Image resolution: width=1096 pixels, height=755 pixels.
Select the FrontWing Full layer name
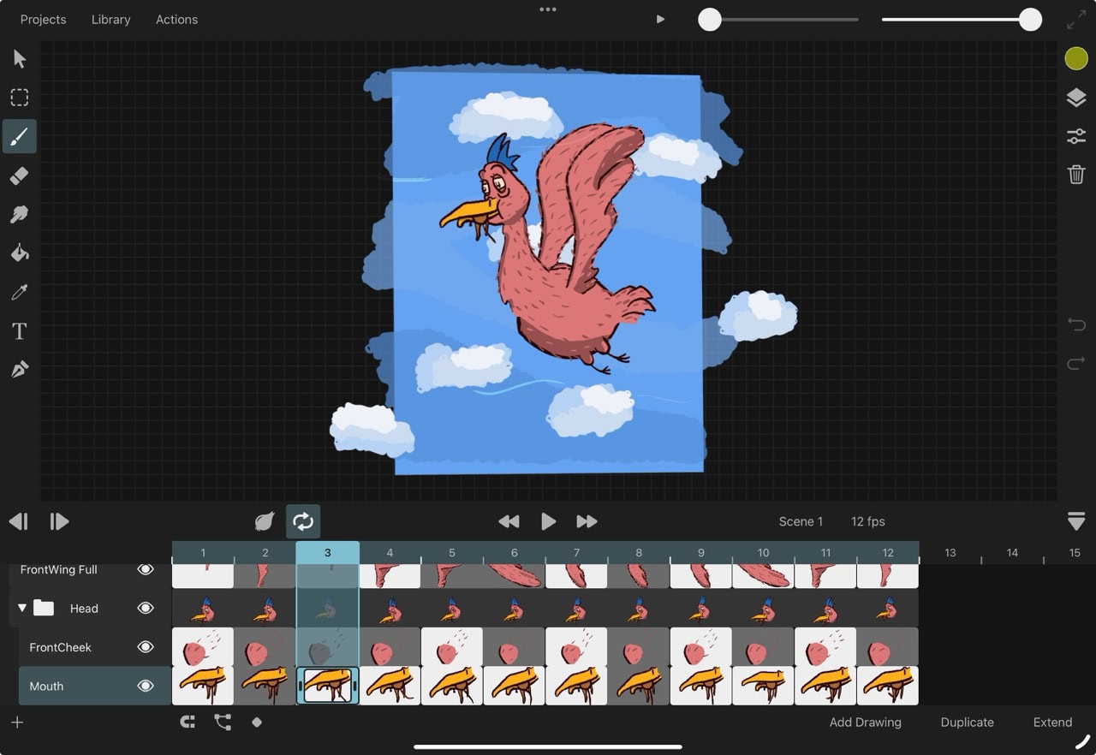coord(58,569)
